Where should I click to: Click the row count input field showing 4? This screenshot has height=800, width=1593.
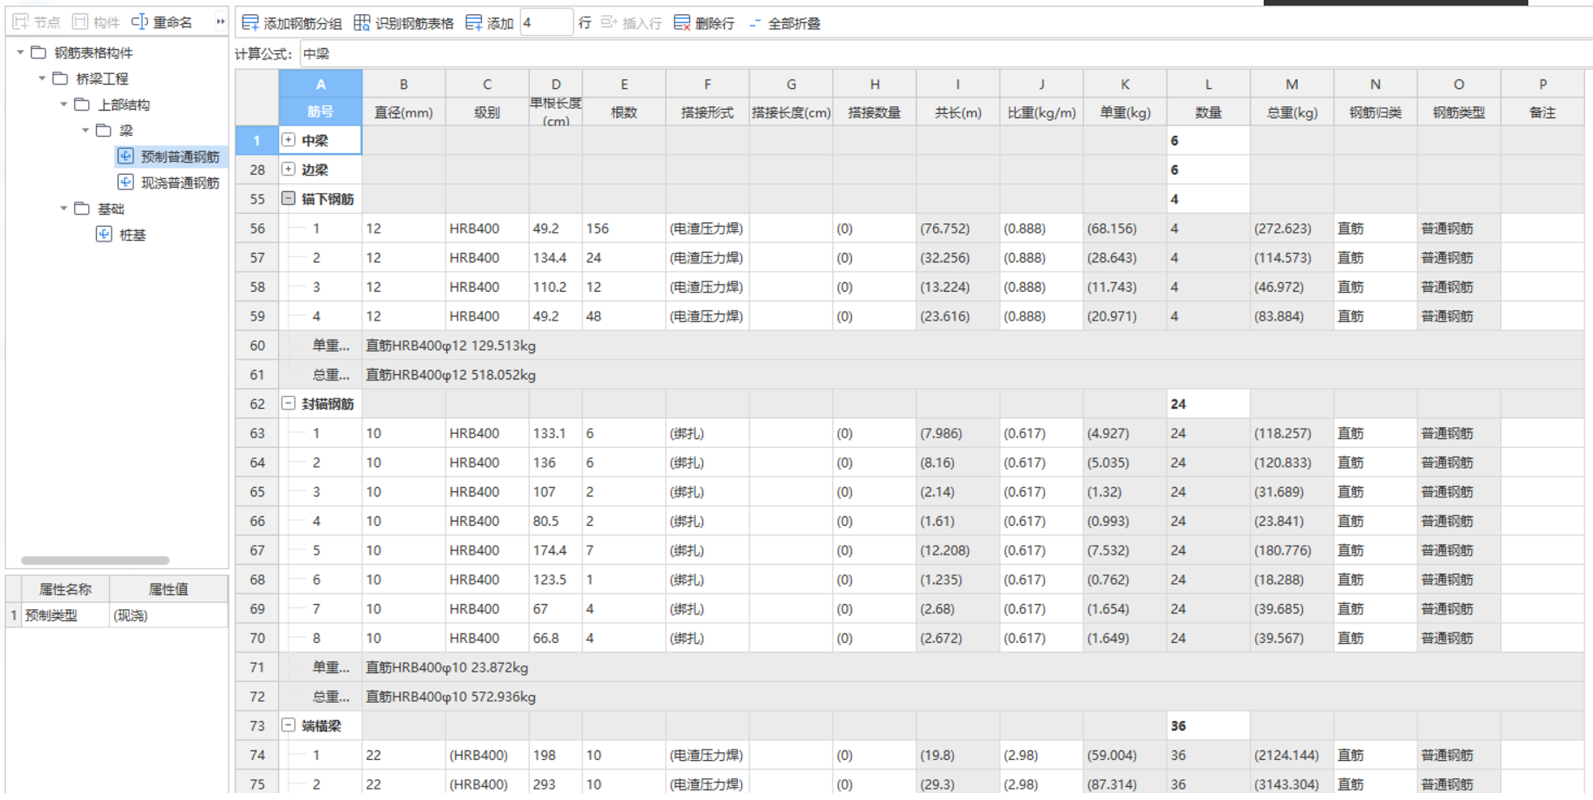click(546, 23)
